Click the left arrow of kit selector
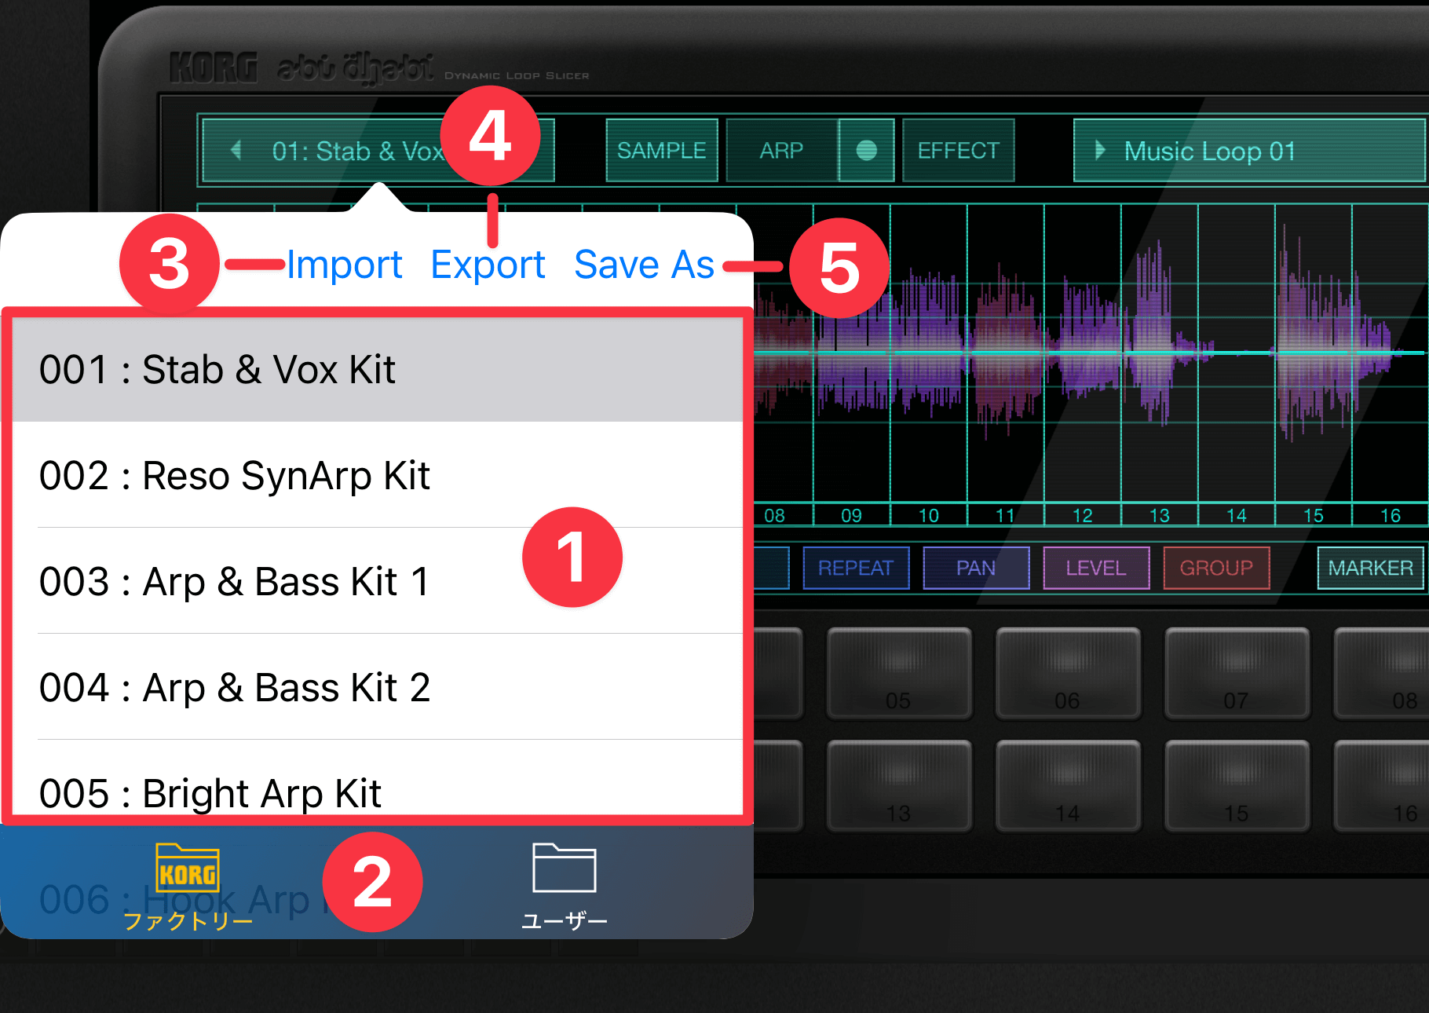Image resolution: width=1429 pixels, height=1013 pixels. [236, 150]
